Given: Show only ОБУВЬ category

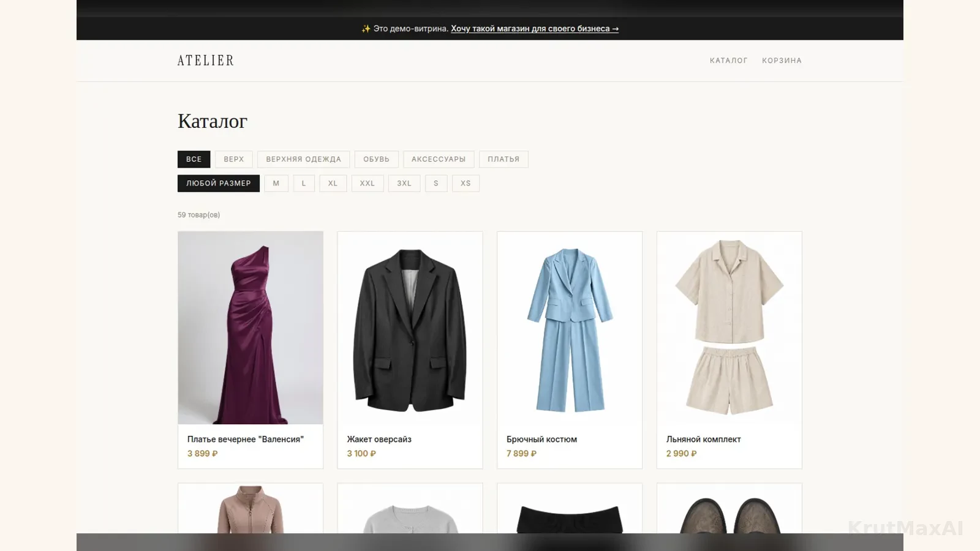Looking at the screenshot, I should pyautogui.click(x=376, y=159).
